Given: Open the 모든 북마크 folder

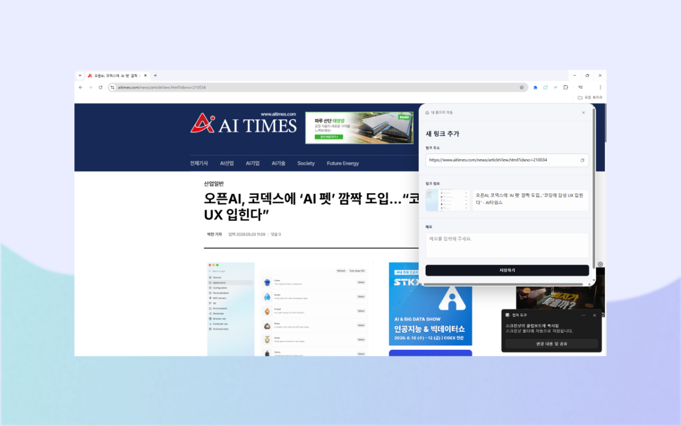Looking at the screenshot, I should [x=590, y=98].
